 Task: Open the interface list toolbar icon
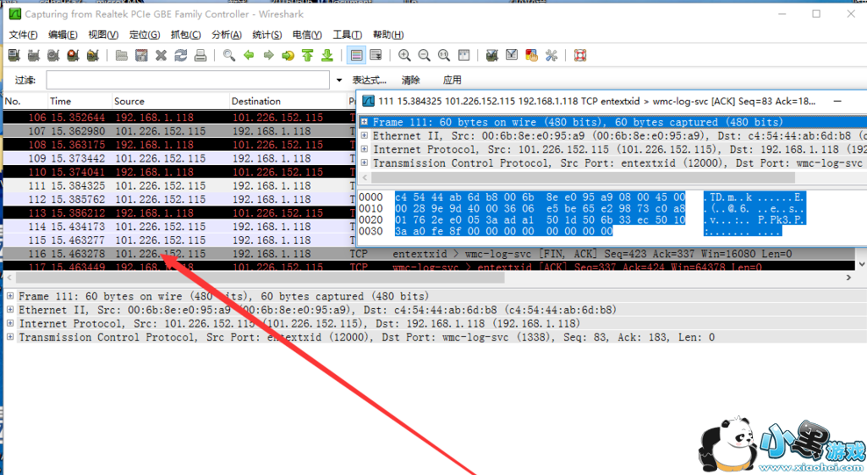click(x=14, y=55)
